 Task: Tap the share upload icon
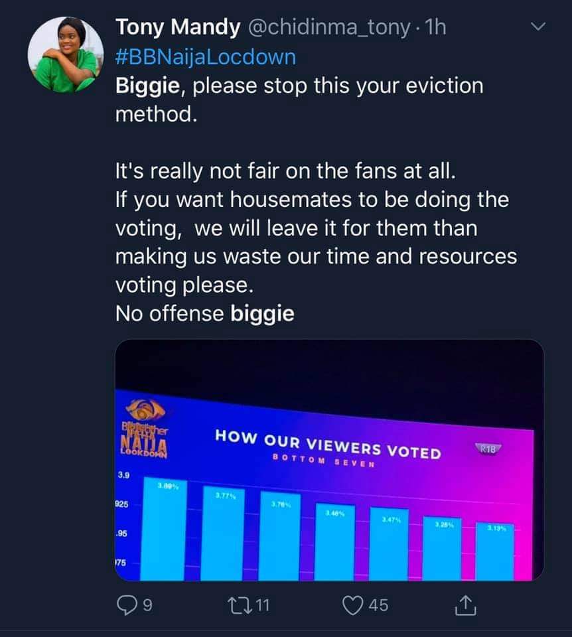pyautogui.click(x=465, y=605)
